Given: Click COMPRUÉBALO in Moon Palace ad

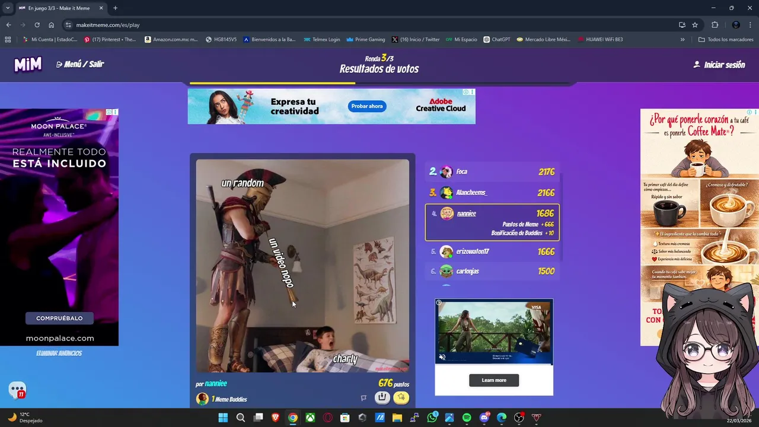Looking at the screenshot, I should (x=59, y=318).
